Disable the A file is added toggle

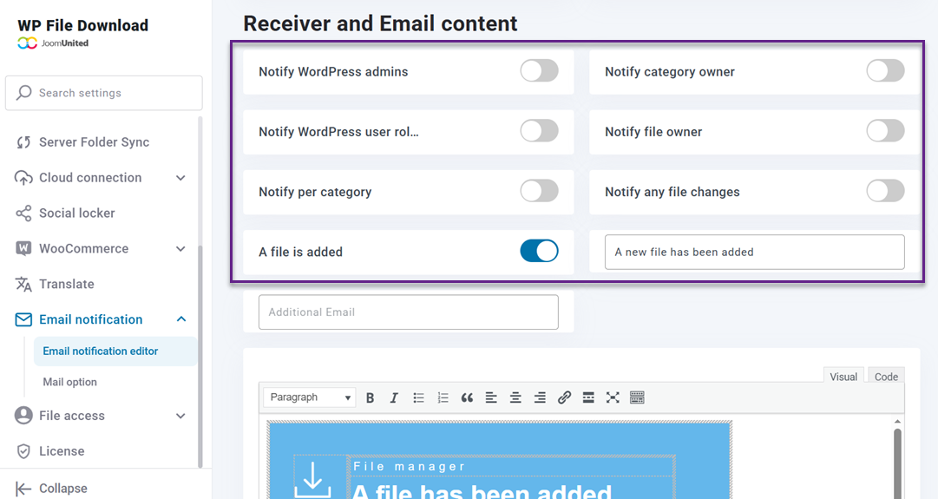pos(539,251)
